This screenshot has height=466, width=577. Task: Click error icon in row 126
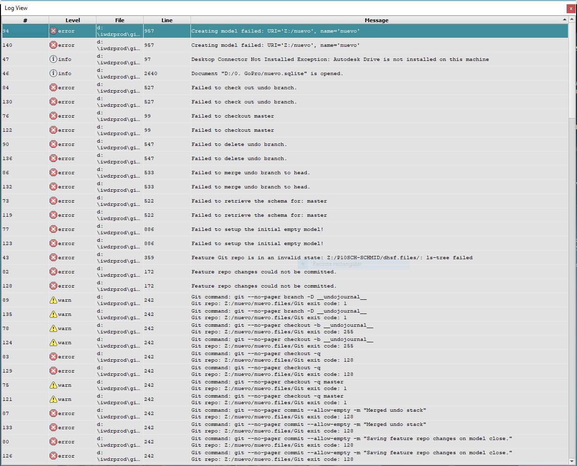coord(53,456)
